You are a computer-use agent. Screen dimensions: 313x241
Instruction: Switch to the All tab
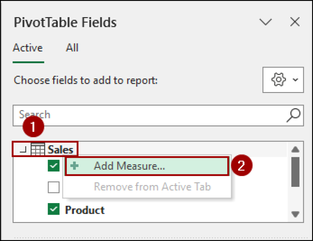pos(72,48)
